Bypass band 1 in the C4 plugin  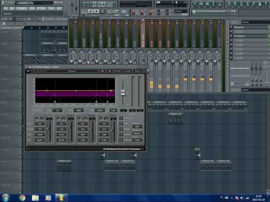click(x=42, y=118)
